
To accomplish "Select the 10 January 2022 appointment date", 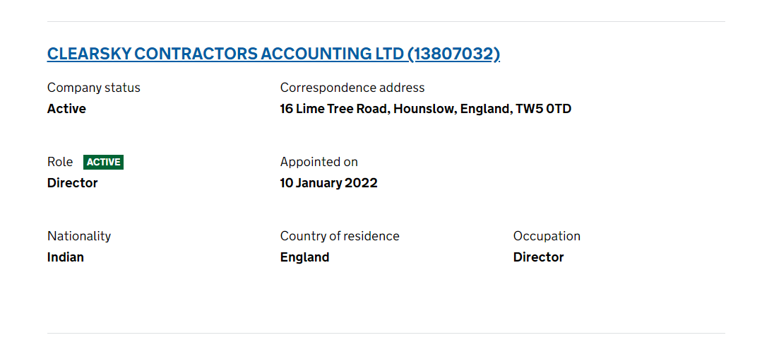I will (x=329, y=183).
